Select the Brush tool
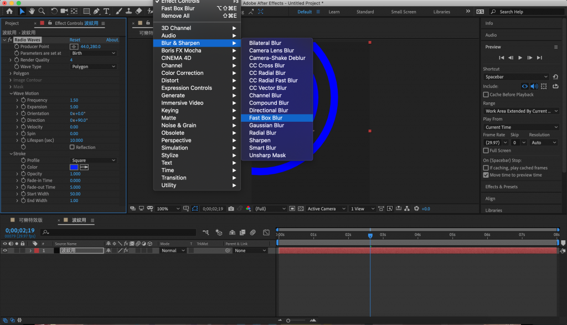Viewport: 567px width, 325px height. point(119,11)
